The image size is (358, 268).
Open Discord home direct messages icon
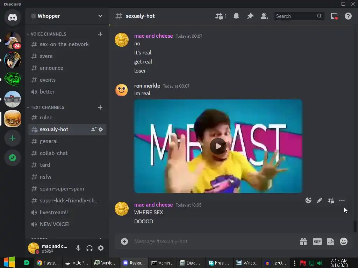click(13, 17)
